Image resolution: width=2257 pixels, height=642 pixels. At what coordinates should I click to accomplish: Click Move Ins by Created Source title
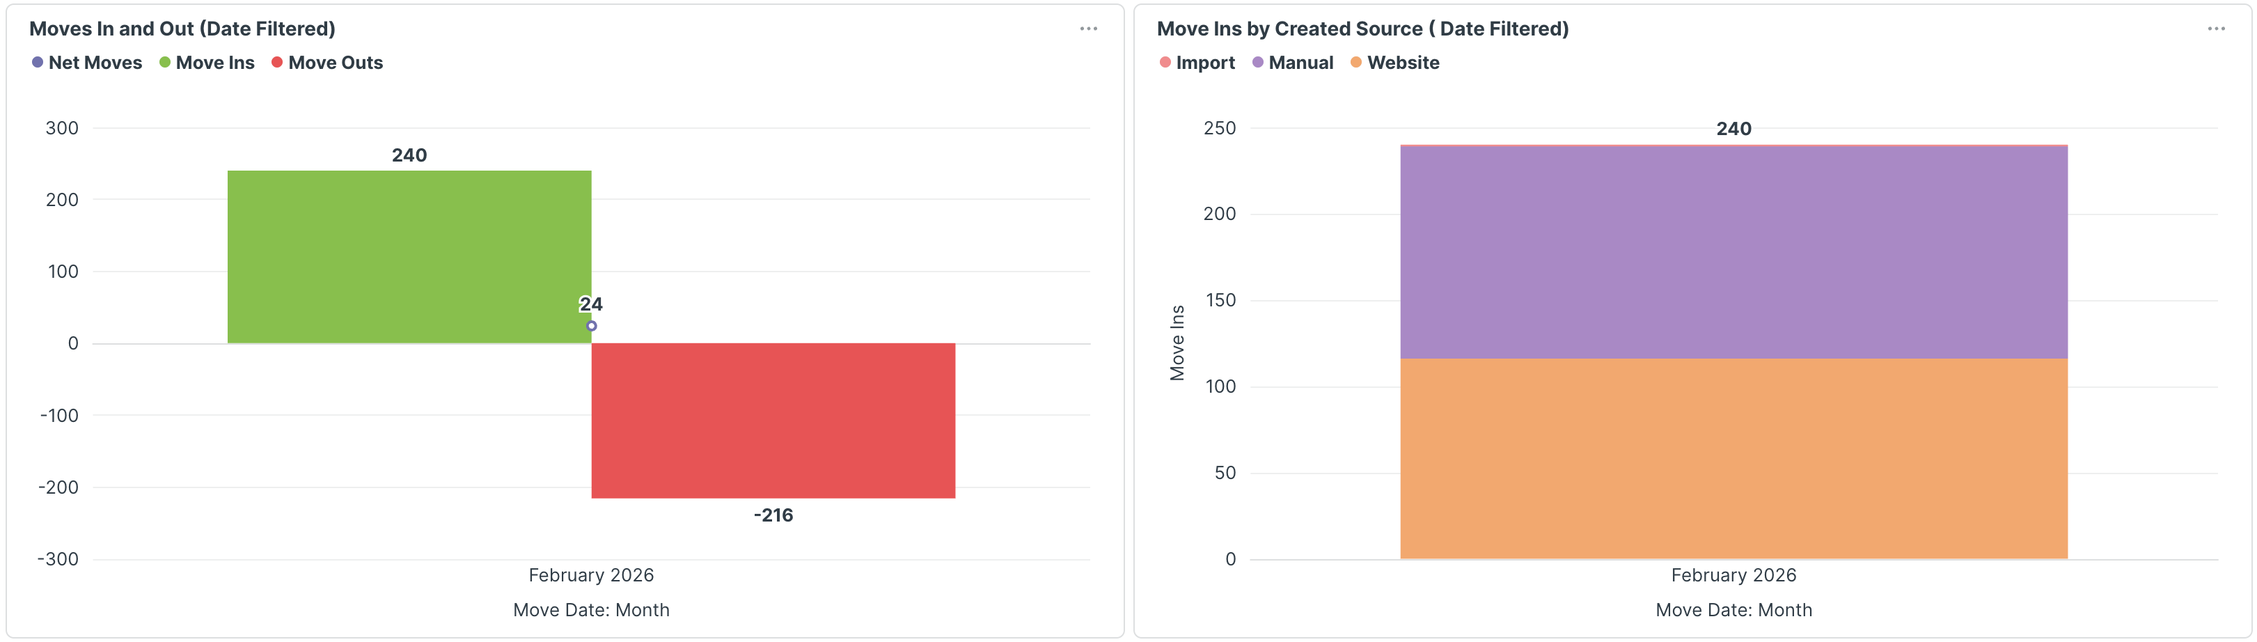[x=1362, y=29]
